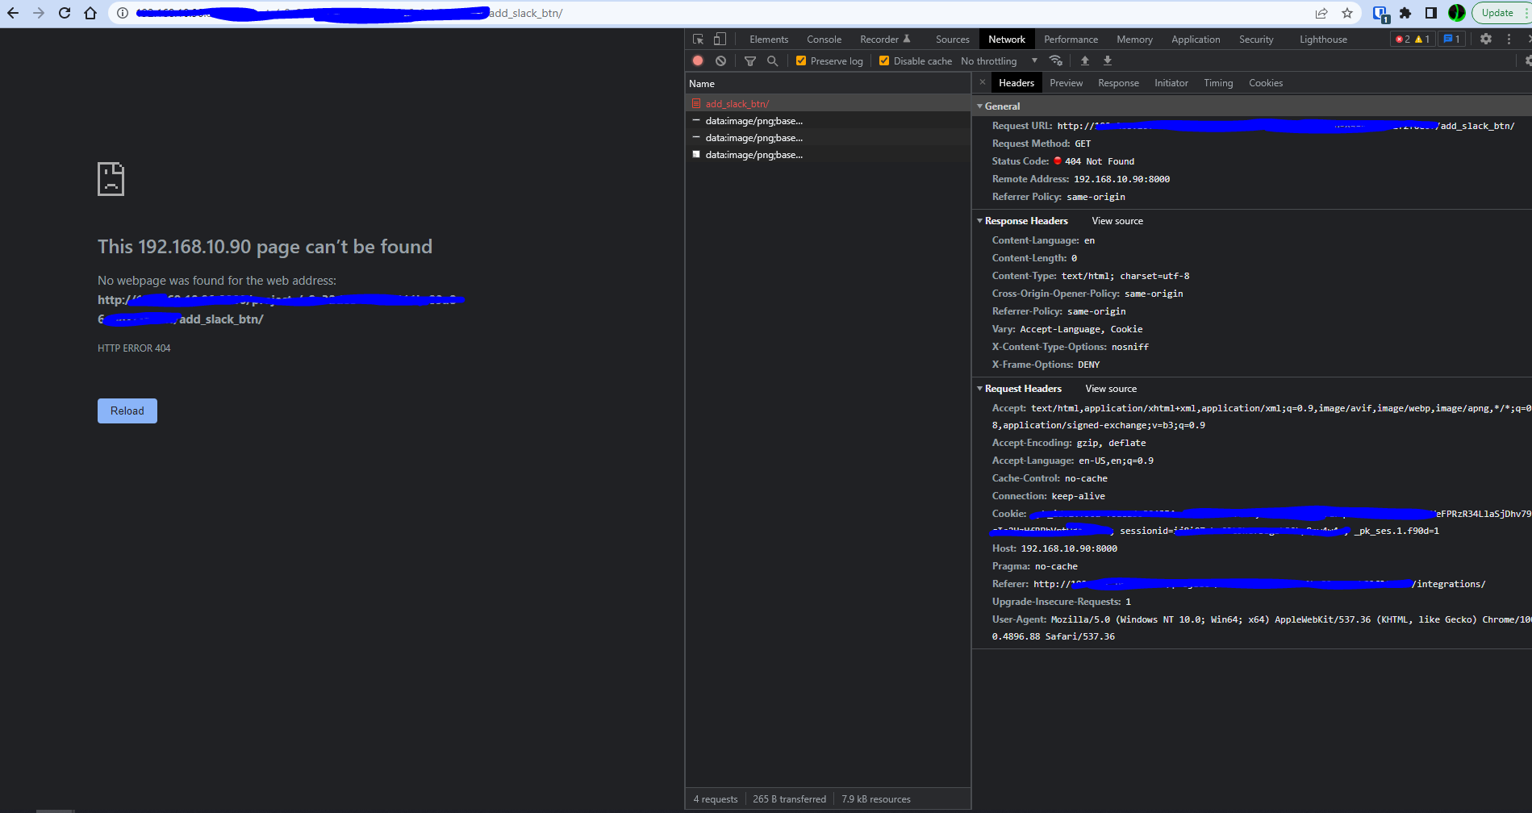Select the add_slack_btn/ request row
This screenshot has width=1532, height=813.
pos(828,103)
